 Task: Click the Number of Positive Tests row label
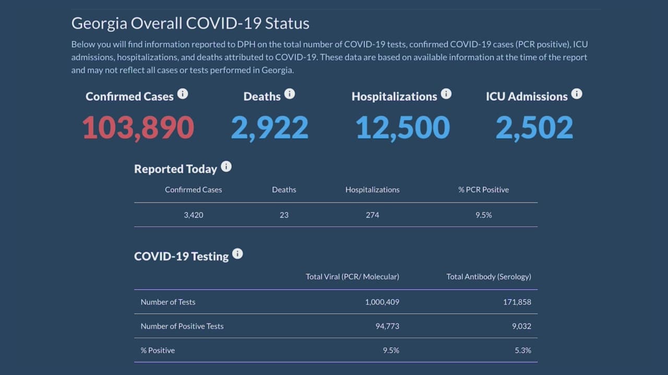coord(182,326)
